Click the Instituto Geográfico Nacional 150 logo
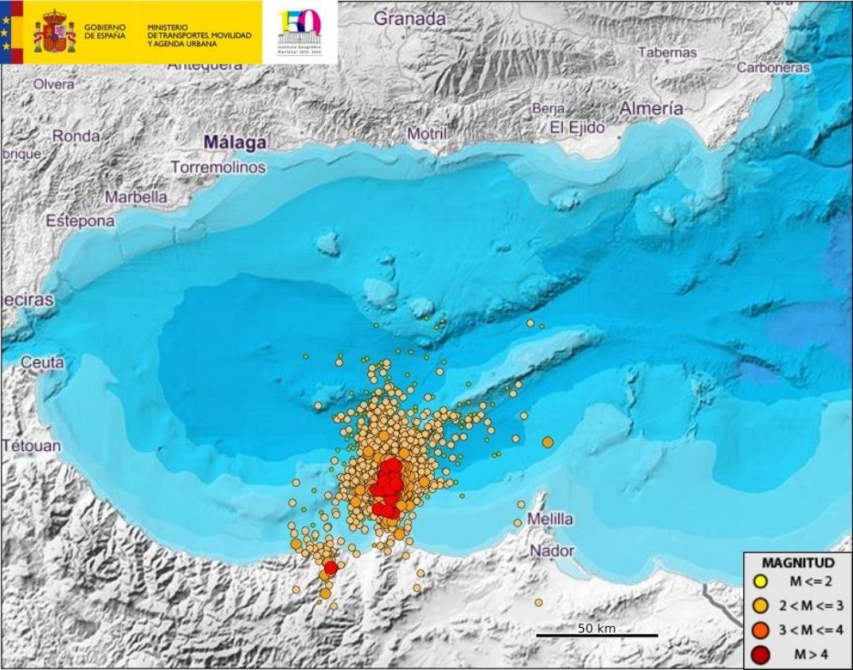Viewport: 853px width, 670px height. coord(299,33)
